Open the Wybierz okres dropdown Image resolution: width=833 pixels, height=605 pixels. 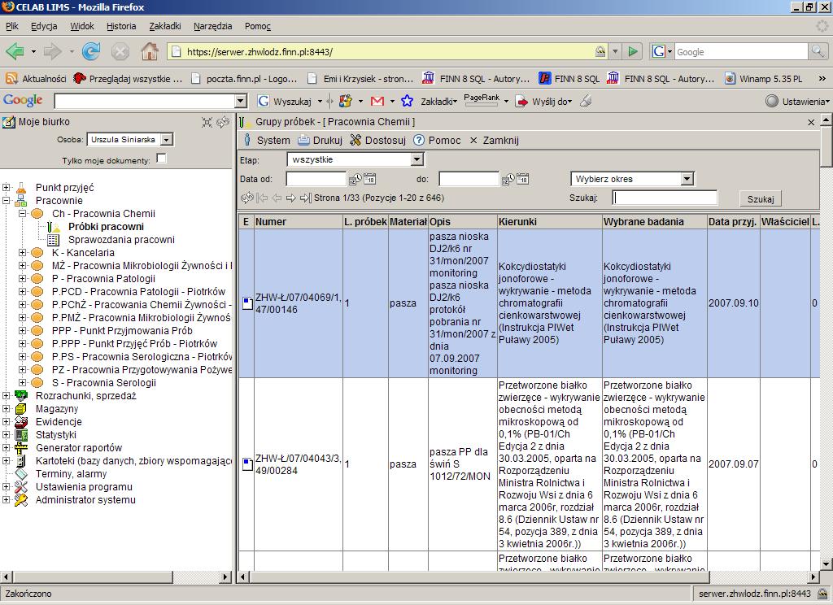click(x=687, y=179)
